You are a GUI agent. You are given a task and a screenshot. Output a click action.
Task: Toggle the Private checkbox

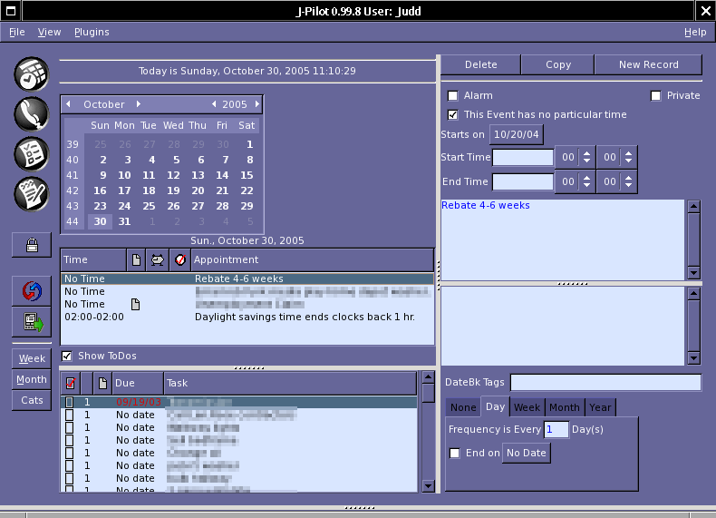coord(656,95)
